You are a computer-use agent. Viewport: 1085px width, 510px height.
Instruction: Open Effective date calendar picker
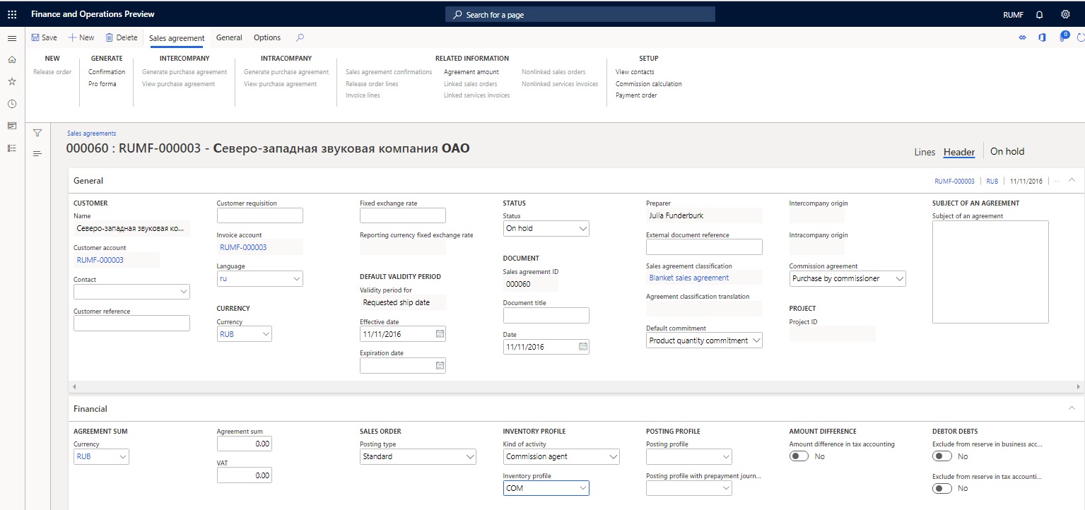(440, 333)
